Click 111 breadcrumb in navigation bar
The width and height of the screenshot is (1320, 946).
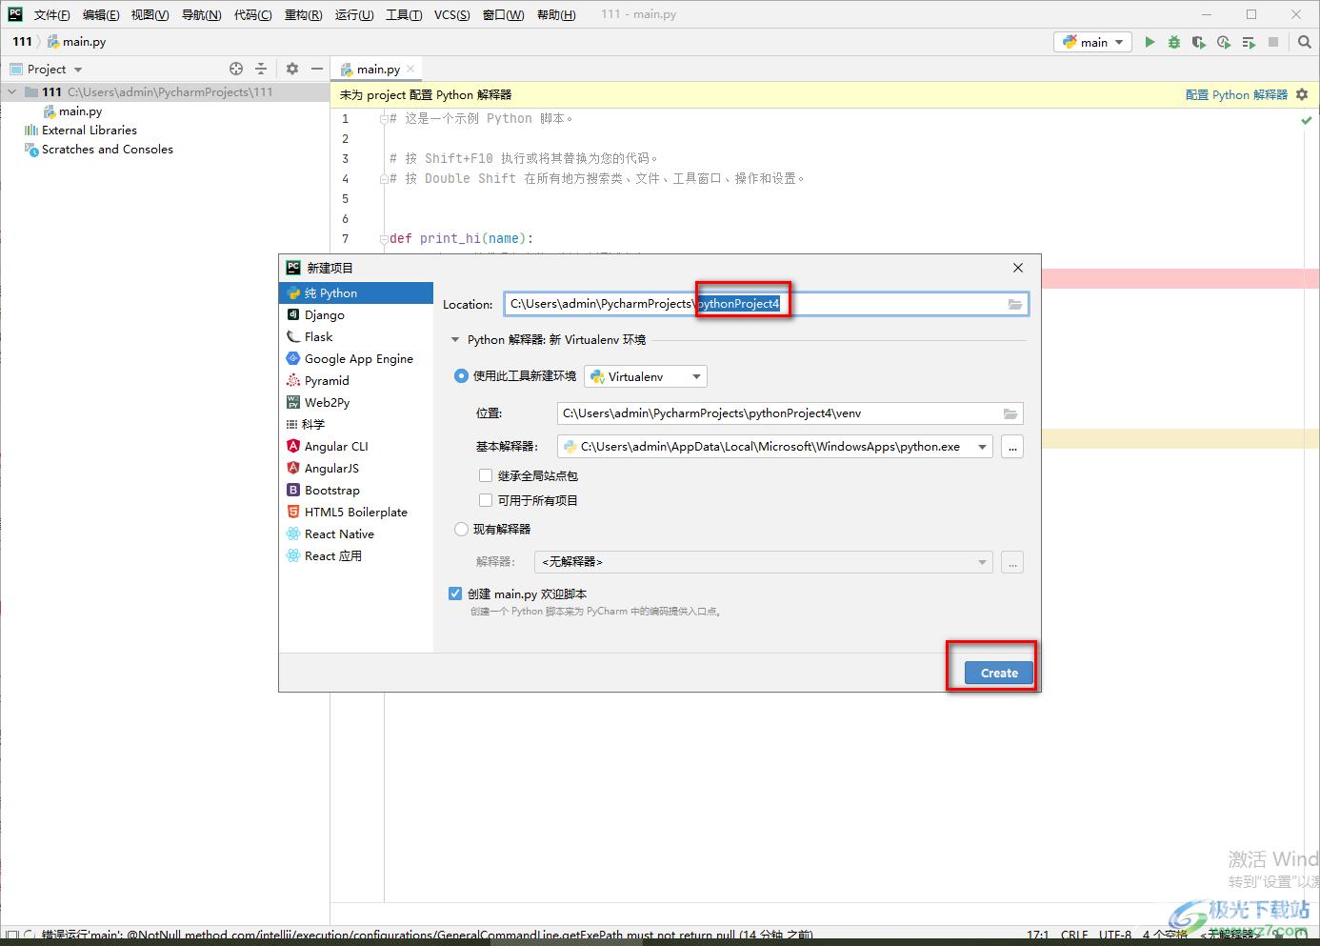(x=22, y=41)
